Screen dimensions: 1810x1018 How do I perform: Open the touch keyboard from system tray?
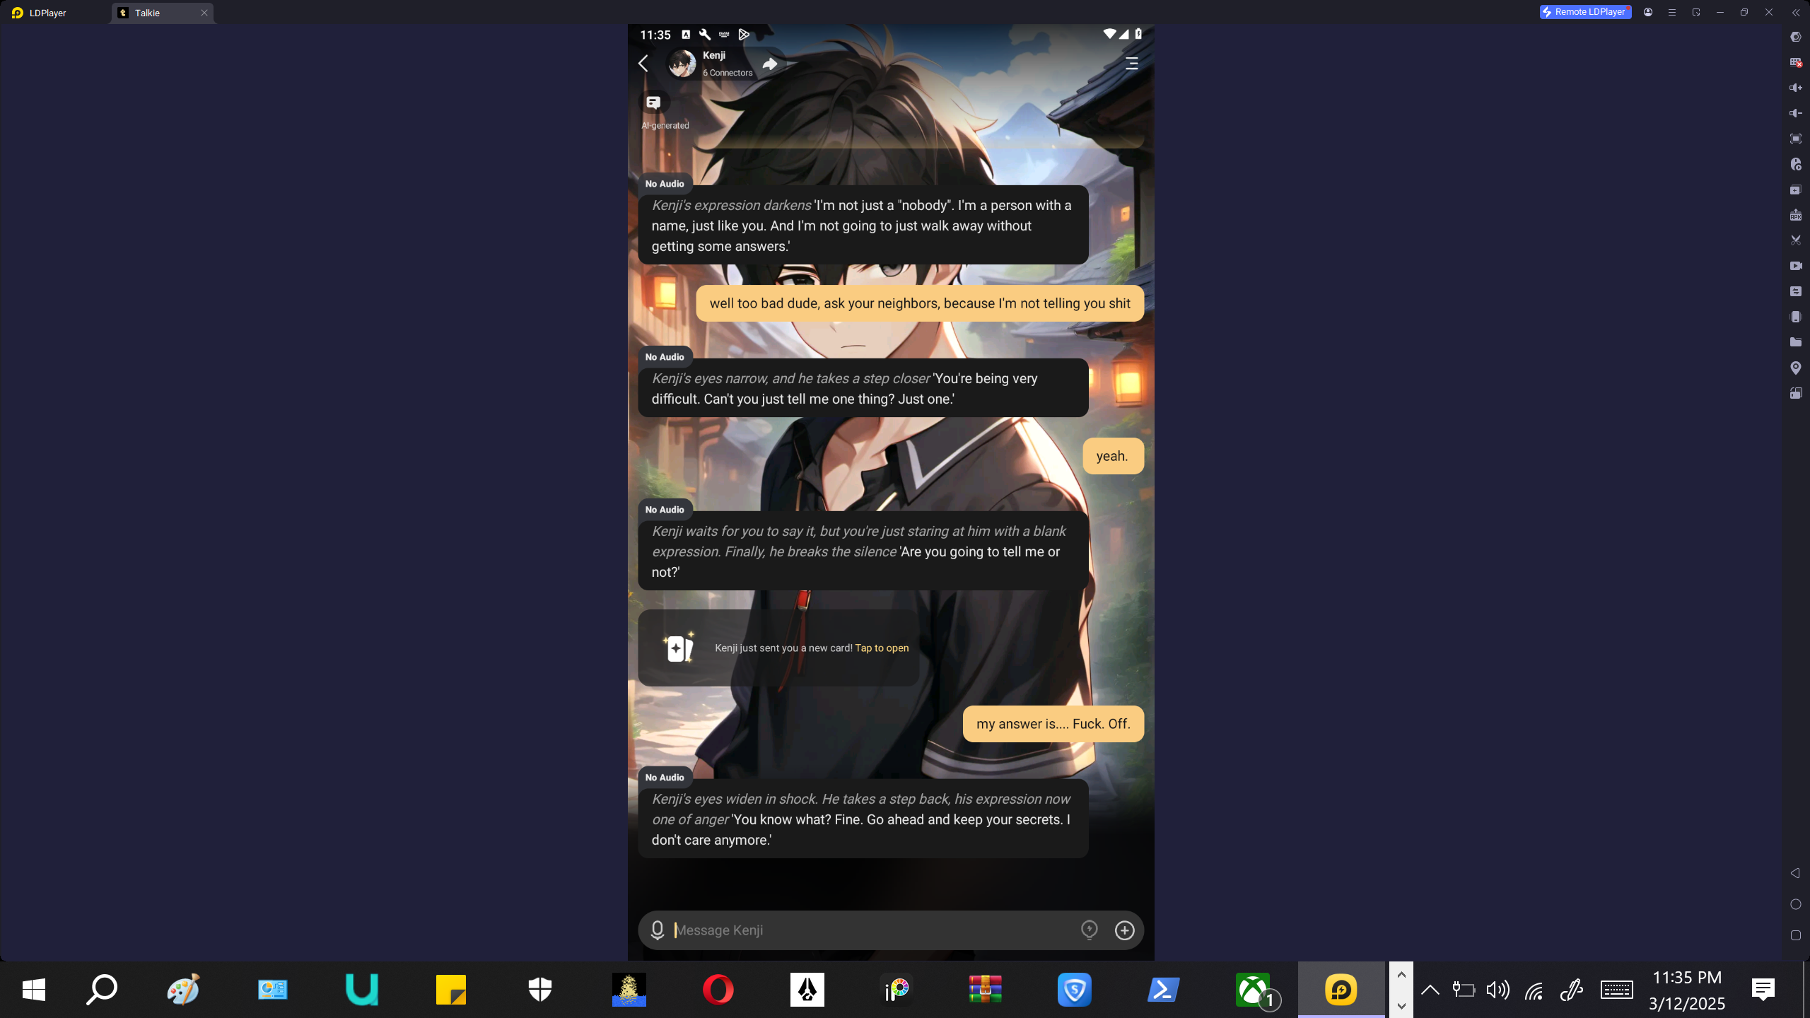[x=1617, y=990]
